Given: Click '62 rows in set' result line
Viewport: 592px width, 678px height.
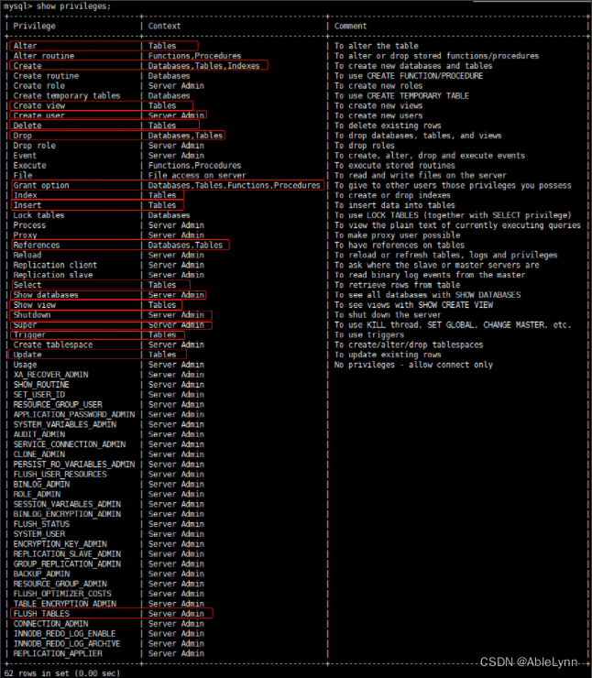Looking at the screenshot, I should point(61,673).
